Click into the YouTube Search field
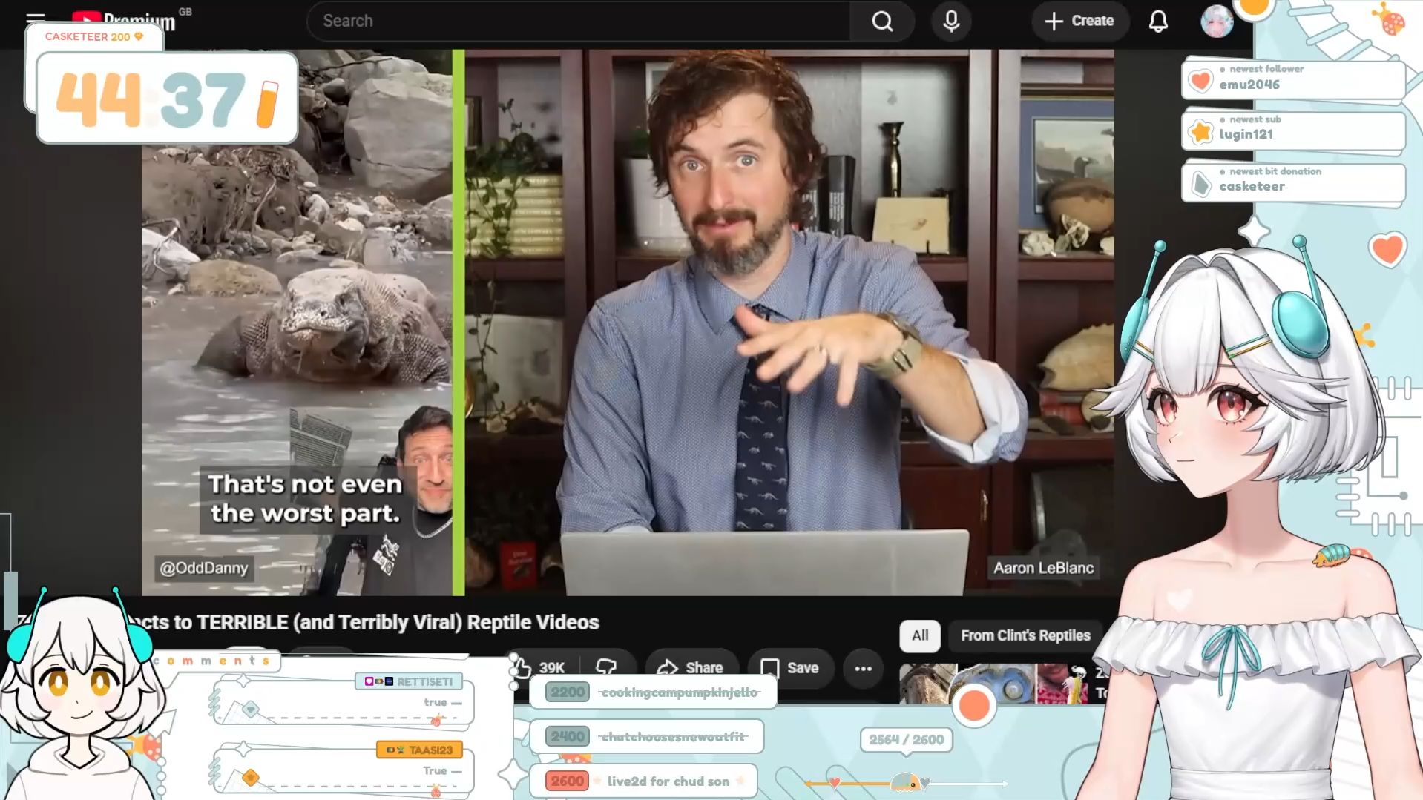 579,21
